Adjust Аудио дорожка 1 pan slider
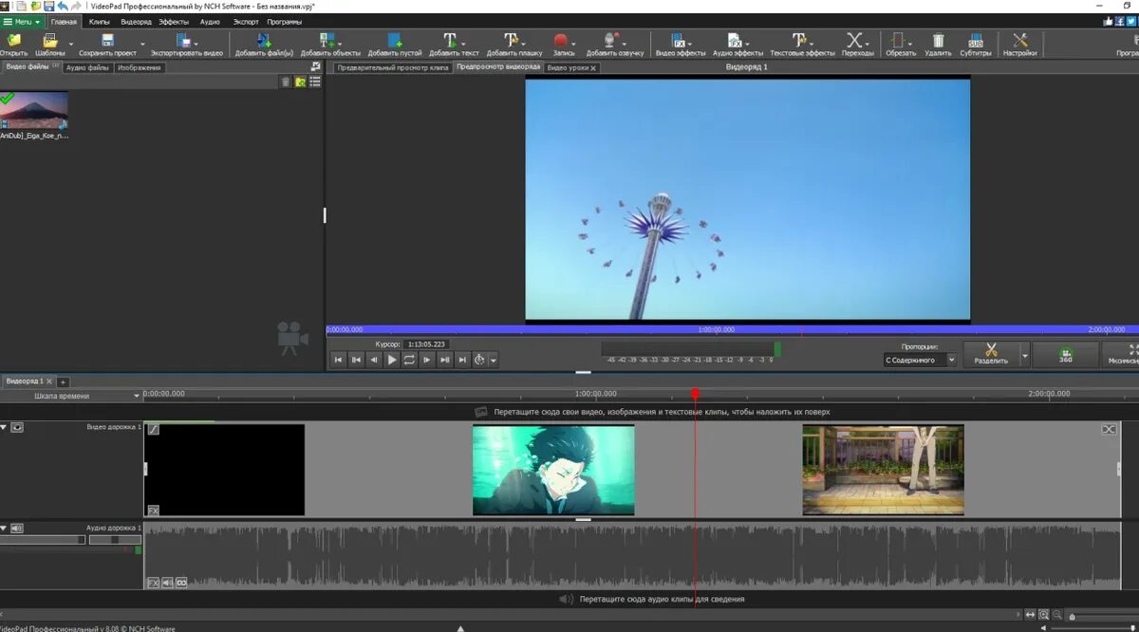The width and height of the screenshot is (1139, 632). [115, 540]
